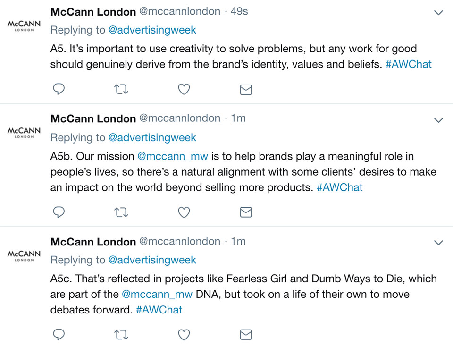Reply to the A5 creativity tweet

59,89
